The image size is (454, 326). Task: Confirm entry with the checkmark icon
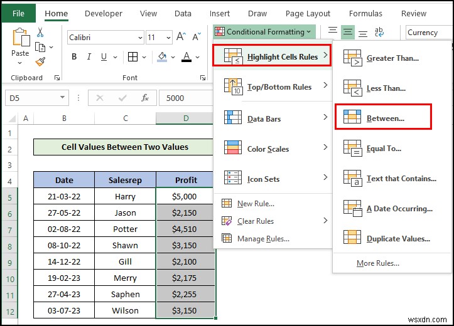pos(122,98)
